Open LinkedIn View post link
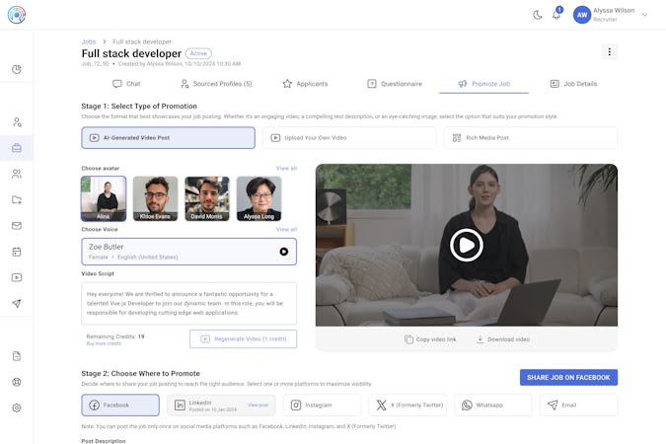This screenshot has width=666, height=444. pyautogui.click(x=258, y=405)
